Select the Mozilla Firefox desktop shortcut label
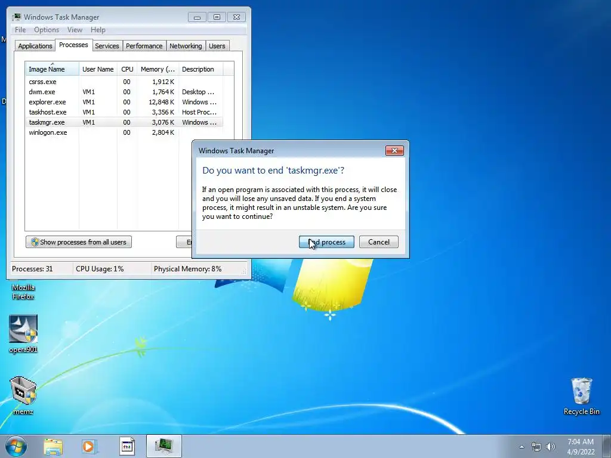The width and height of the screenshot is (611, 458). click(x=23, y=292)
